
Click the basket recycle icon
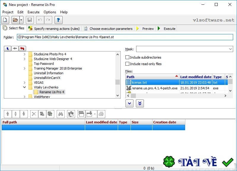(71, 114)
